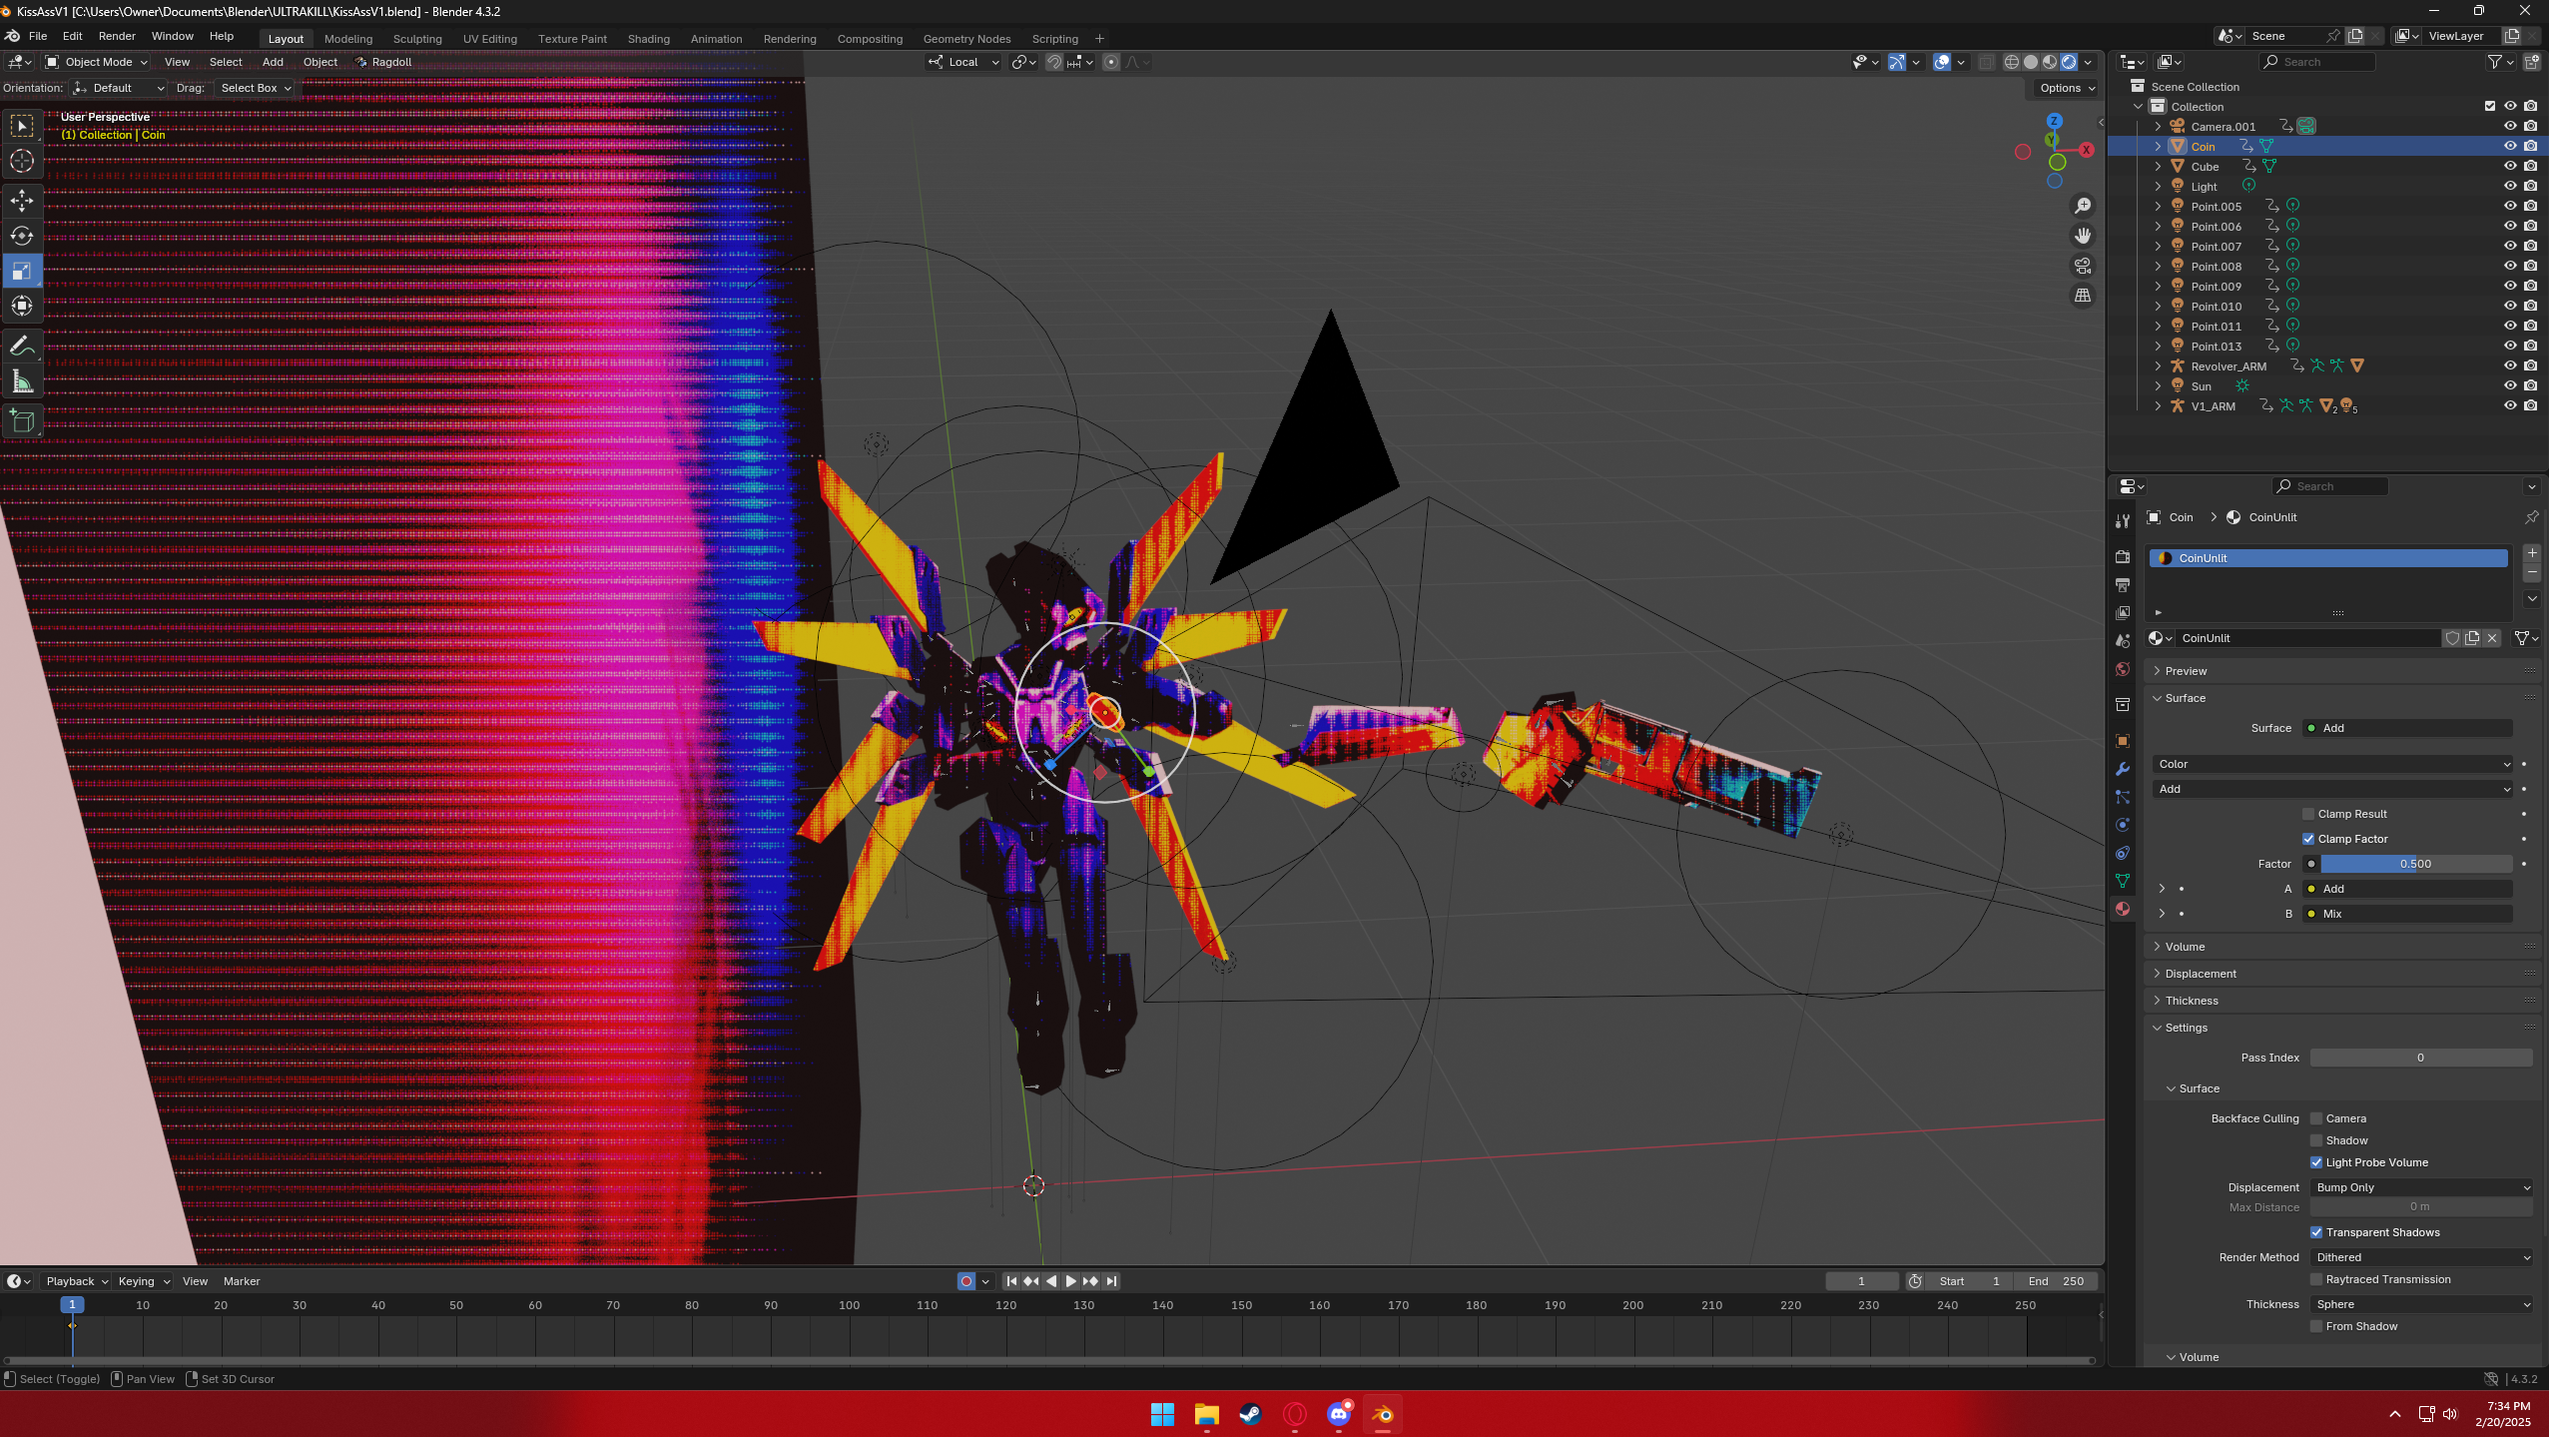2549x1437 pixels.
Task: Activate the Move tool
Action: [22, 201]
